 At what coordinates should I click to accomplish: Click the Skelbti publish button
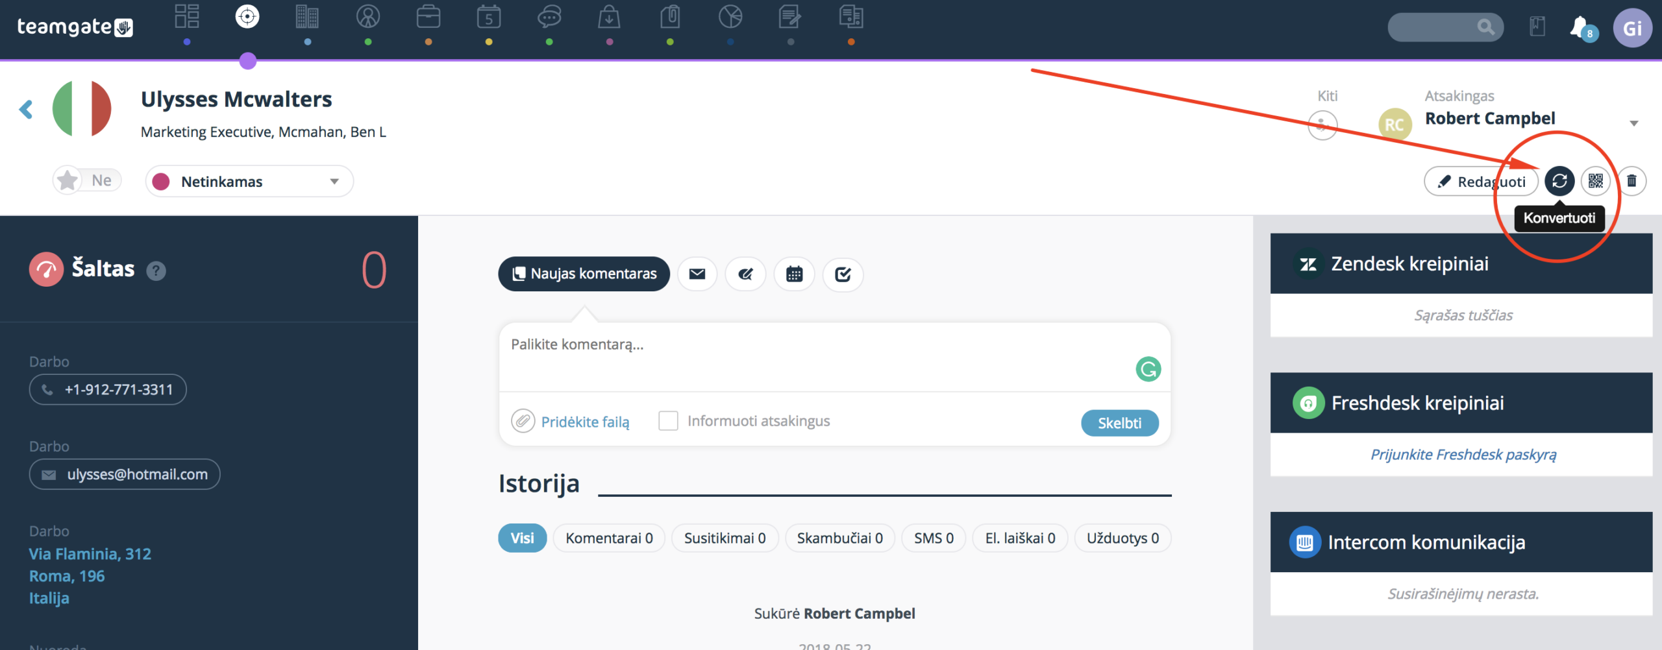point(1119,423)
